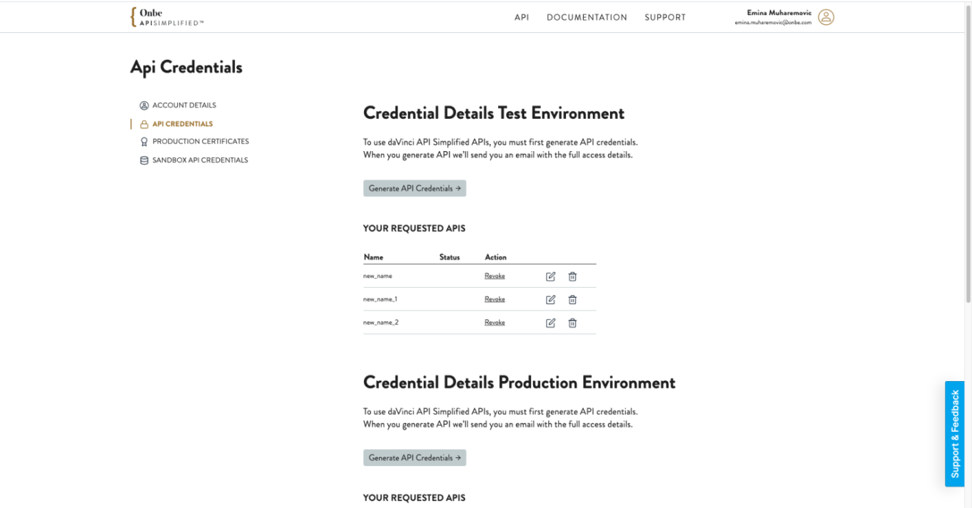This screenshot has width=972, height=508.
Task: Click the Status column header
Action: (x=450, y=257)
